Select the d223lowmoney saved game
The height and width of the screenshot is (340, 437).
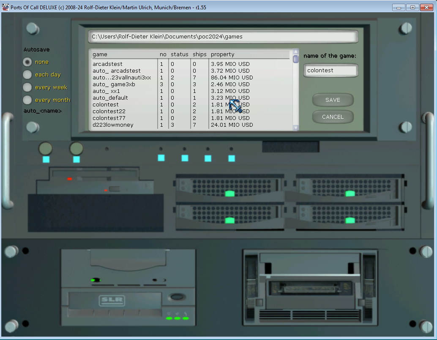191,125
